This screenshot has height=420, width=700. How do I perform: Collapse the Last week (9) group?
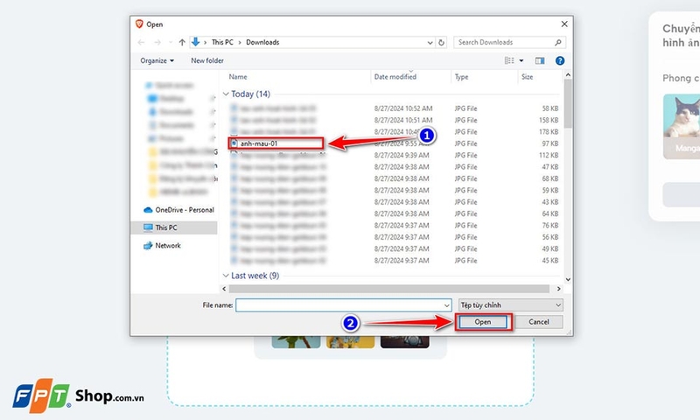click(226, 276)
